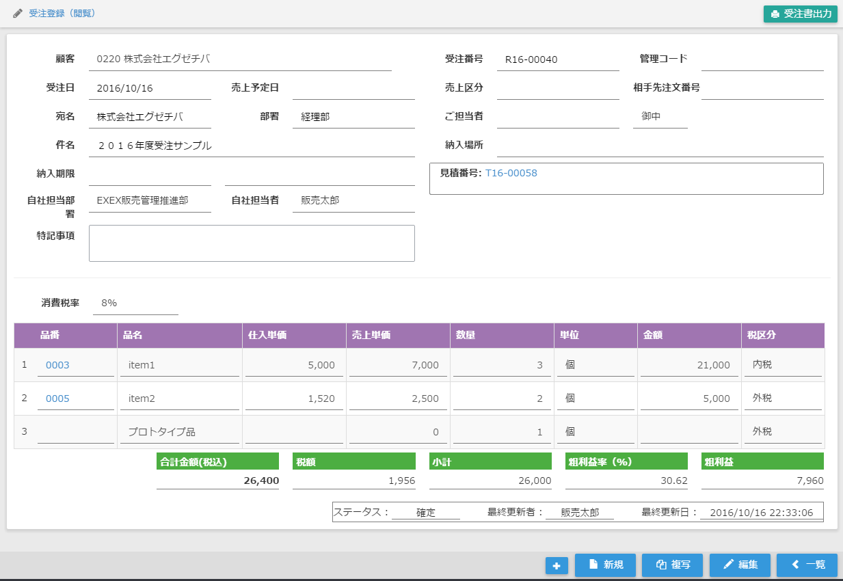Click the 部署 field 経理部
Screen dimensions: 843x581
point(353,117)
